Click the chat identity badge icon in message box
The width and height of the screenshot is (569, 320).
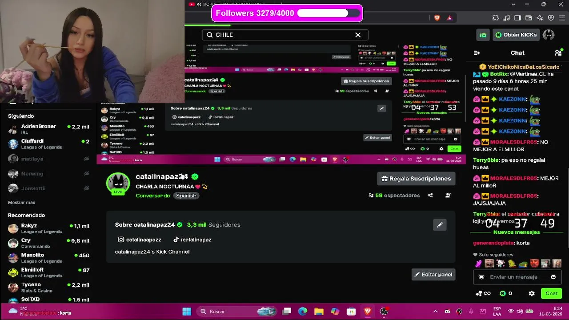pyautogui.click(x=481, y=277)
